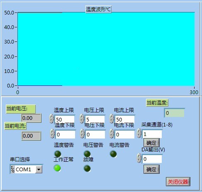
Task: Click the 温度上限 input field showing 50
Action: tap(65, 119)
